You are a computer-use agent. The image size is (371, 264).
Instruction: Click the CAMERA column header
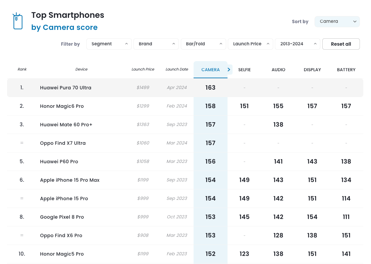pyautogui.click(x=210, y=70)
